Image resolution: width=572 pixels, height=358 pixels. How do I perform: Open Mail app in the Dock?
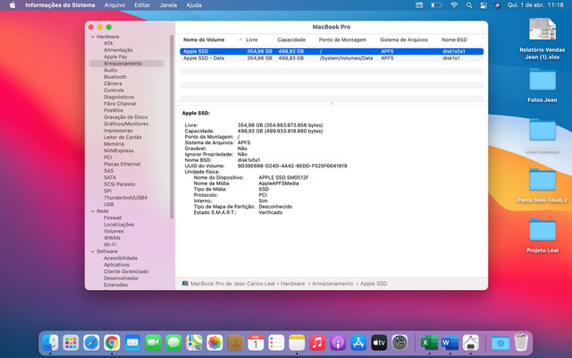click(132, 343)
